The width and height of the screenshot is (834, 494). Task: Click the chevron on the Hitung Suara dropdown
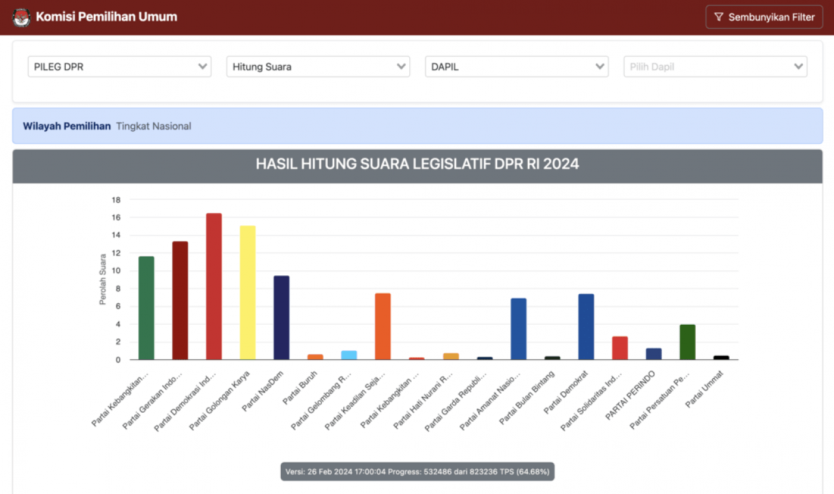tap(402, 66)
